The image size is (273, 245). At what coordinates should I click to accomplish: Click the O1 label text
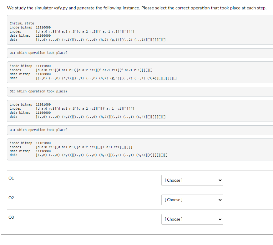point(11,178)
